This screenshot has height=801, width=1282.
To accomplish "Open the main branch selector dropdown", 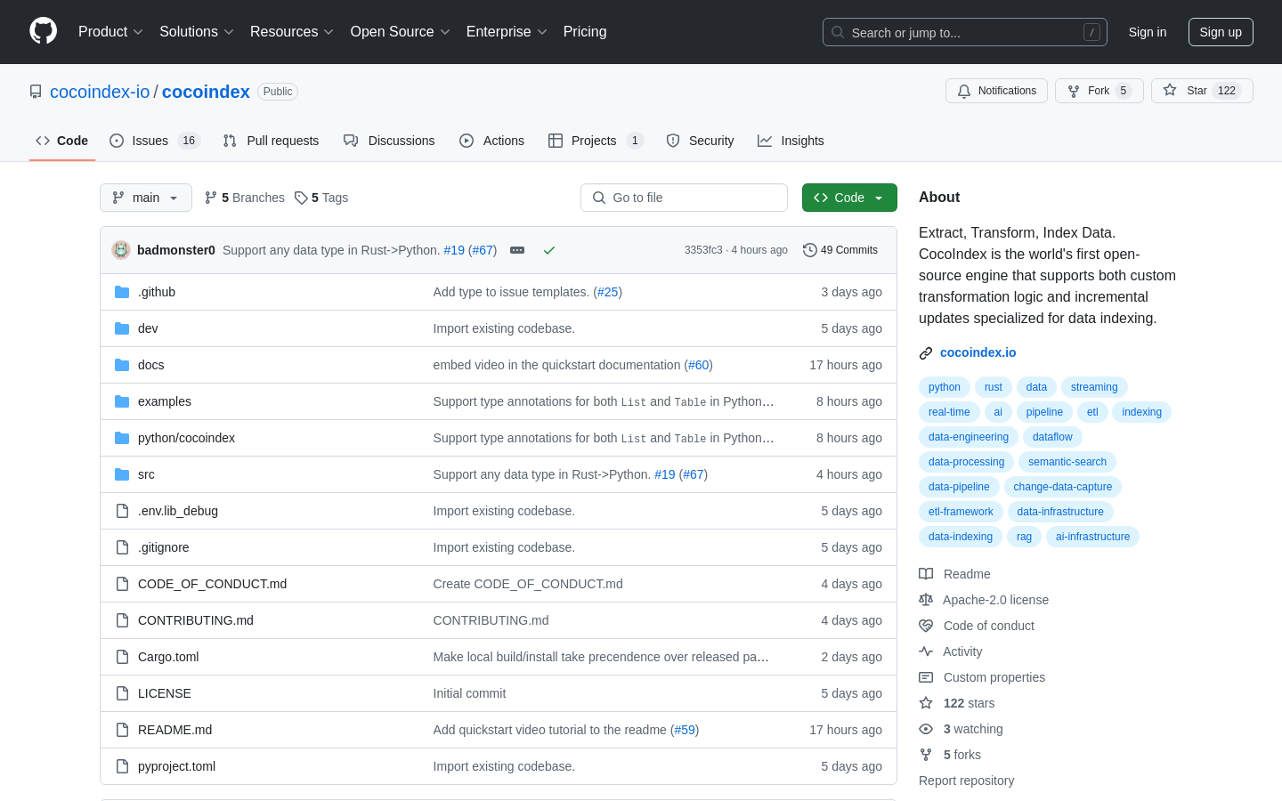I will [146, 198].
